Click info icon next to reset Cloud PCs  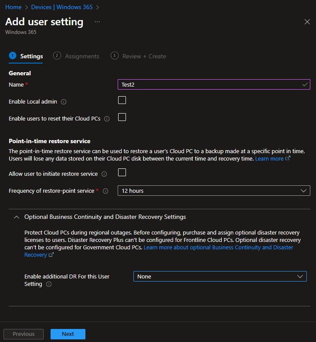click(107, 118)
